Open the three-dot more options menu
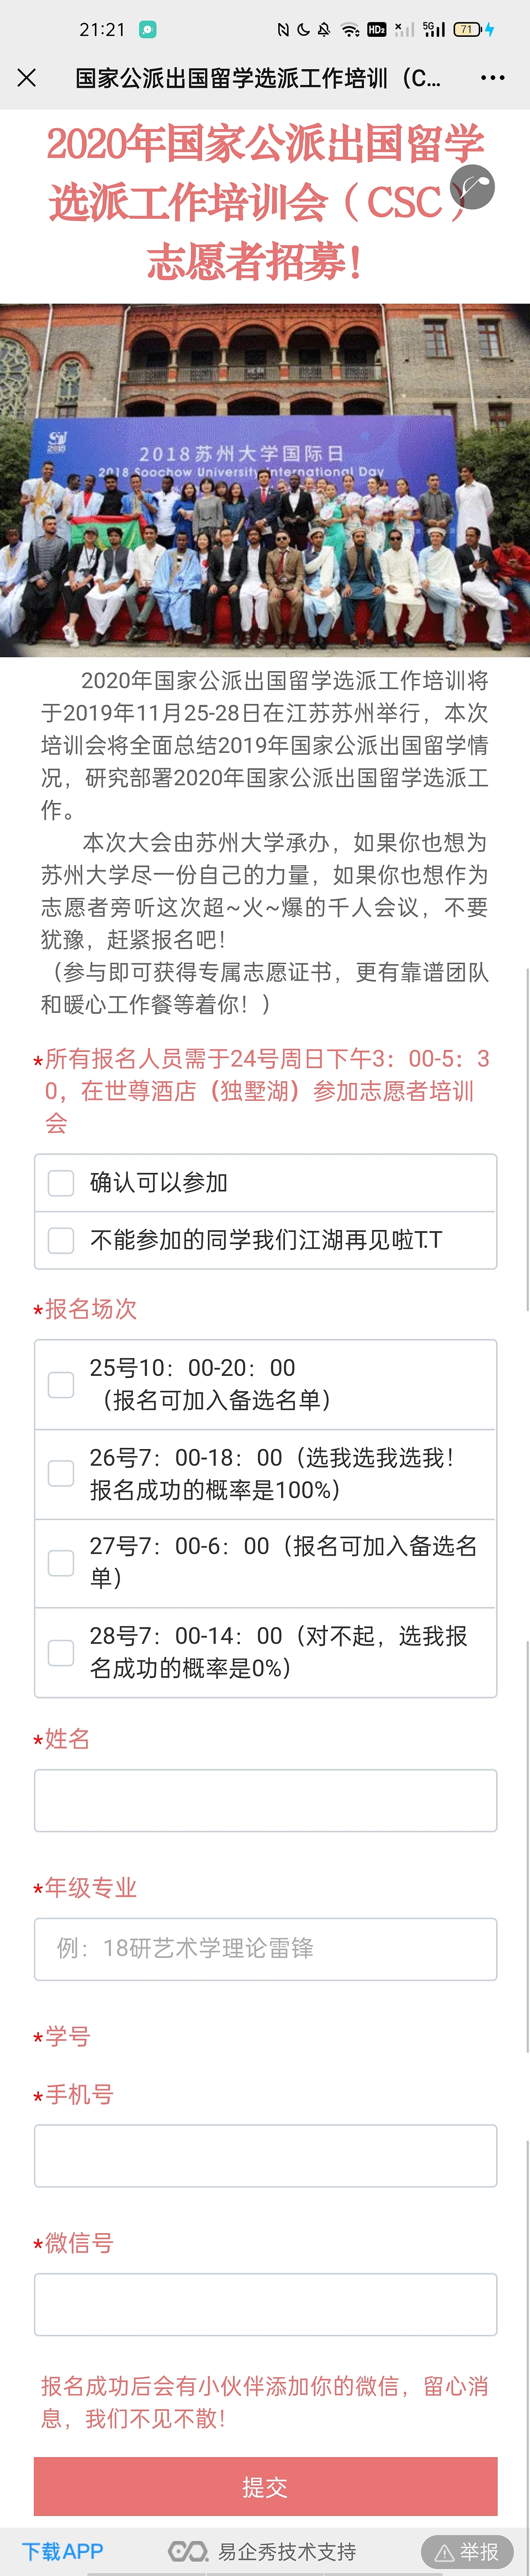 coord(492,78)
